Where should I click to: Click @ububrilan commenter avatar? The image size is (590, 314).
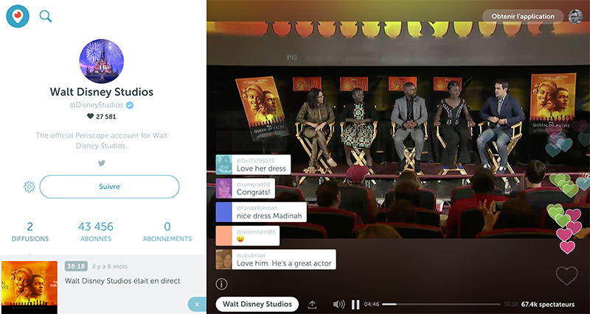pos(223,260)
